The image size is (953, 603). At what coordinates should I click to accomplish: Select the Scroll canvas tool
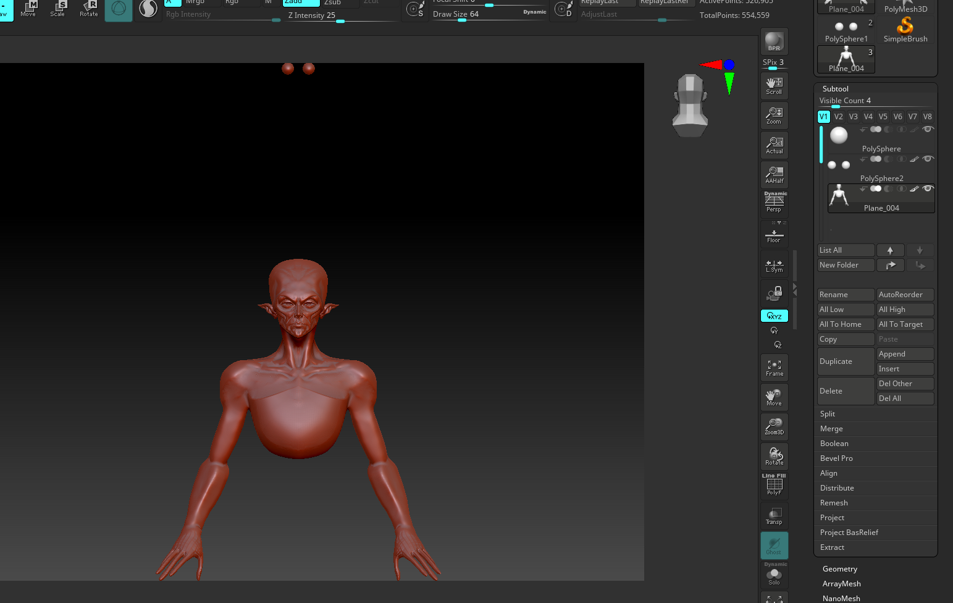click(774, 86)
